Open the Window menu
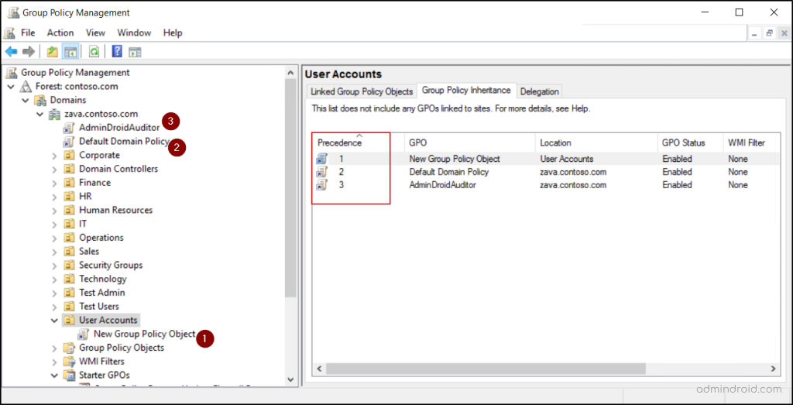This screenshot has width=793, height=405. tap(134, 33)
